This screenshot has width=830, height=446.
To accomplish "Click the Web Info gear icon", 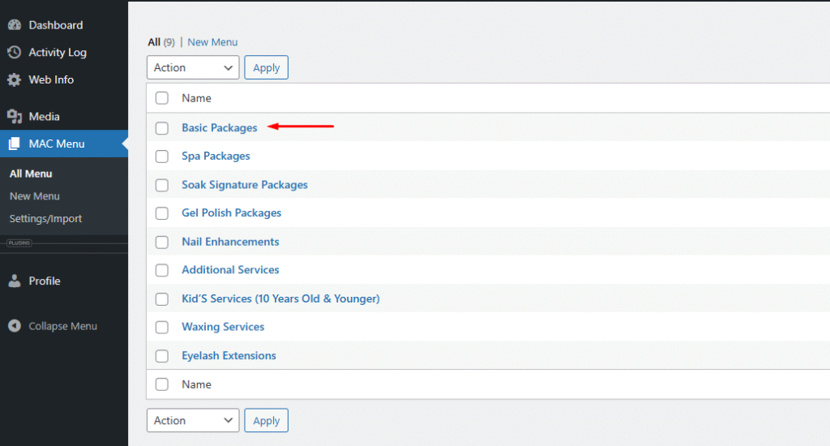I will 15,80.
